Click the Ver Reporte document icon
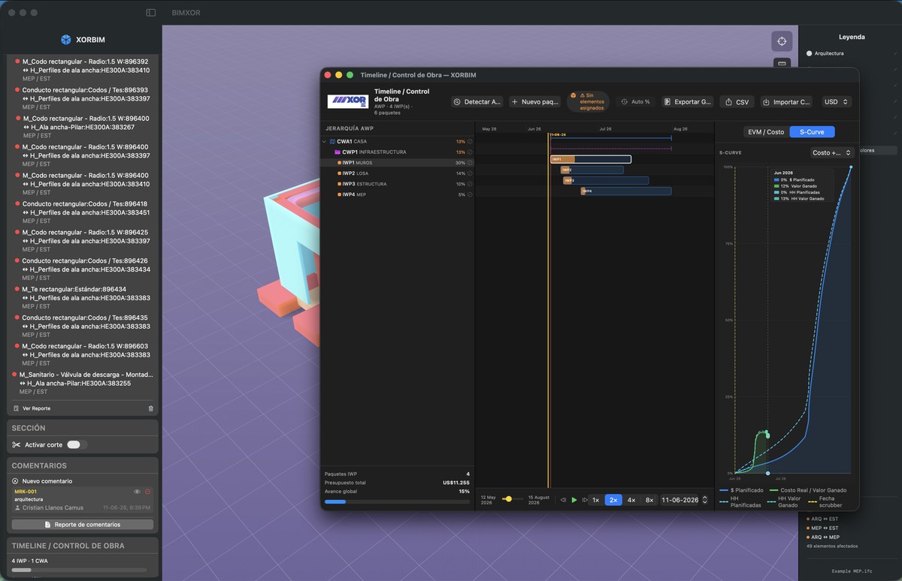The height and width of the screenshot is (581, 902). pos(16,408)
